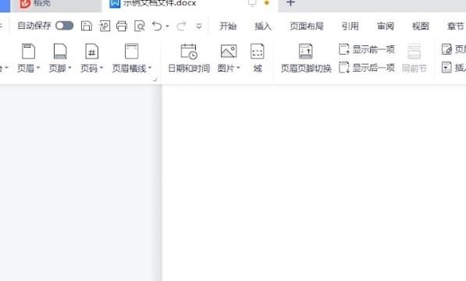Click the 同前节 same as previous button
Viewport: 466px width, 281px height.
[x=414, y=59]
